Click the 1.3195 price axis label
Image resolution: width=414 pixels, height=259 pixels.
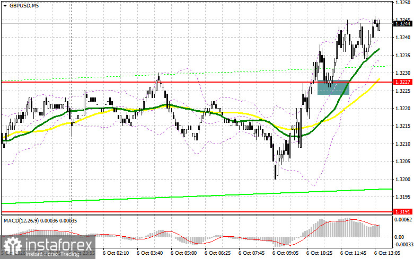pyautogui.click(x=402, y=197)
